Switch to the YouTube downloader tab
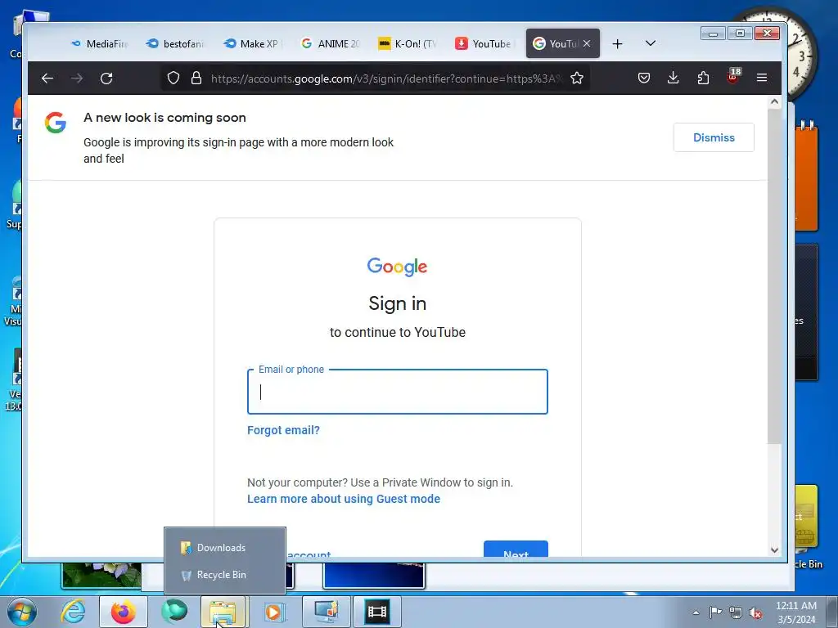Screen dimensions: 838x628 pyautogui.click(x=484, y=44)
